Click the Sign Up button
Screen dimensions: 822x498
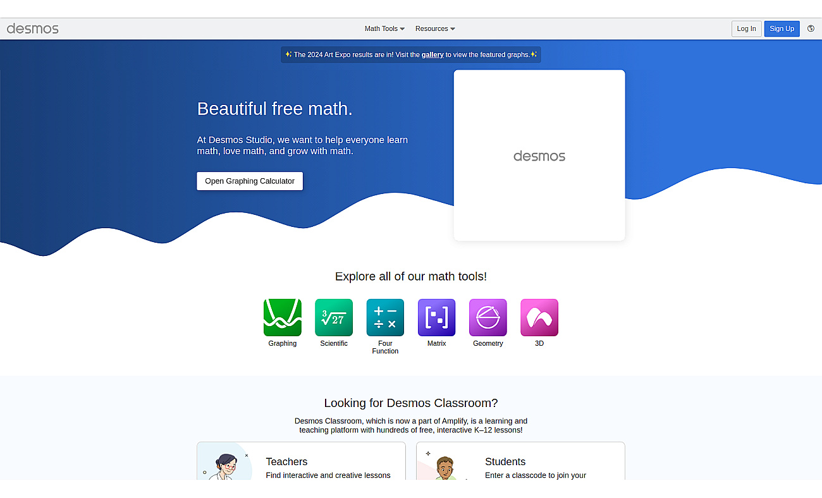782,28
